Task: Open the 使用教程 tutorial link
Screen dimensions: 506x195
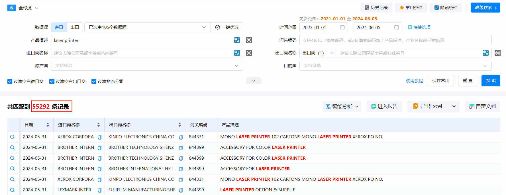Action: [x=414, y=81]
